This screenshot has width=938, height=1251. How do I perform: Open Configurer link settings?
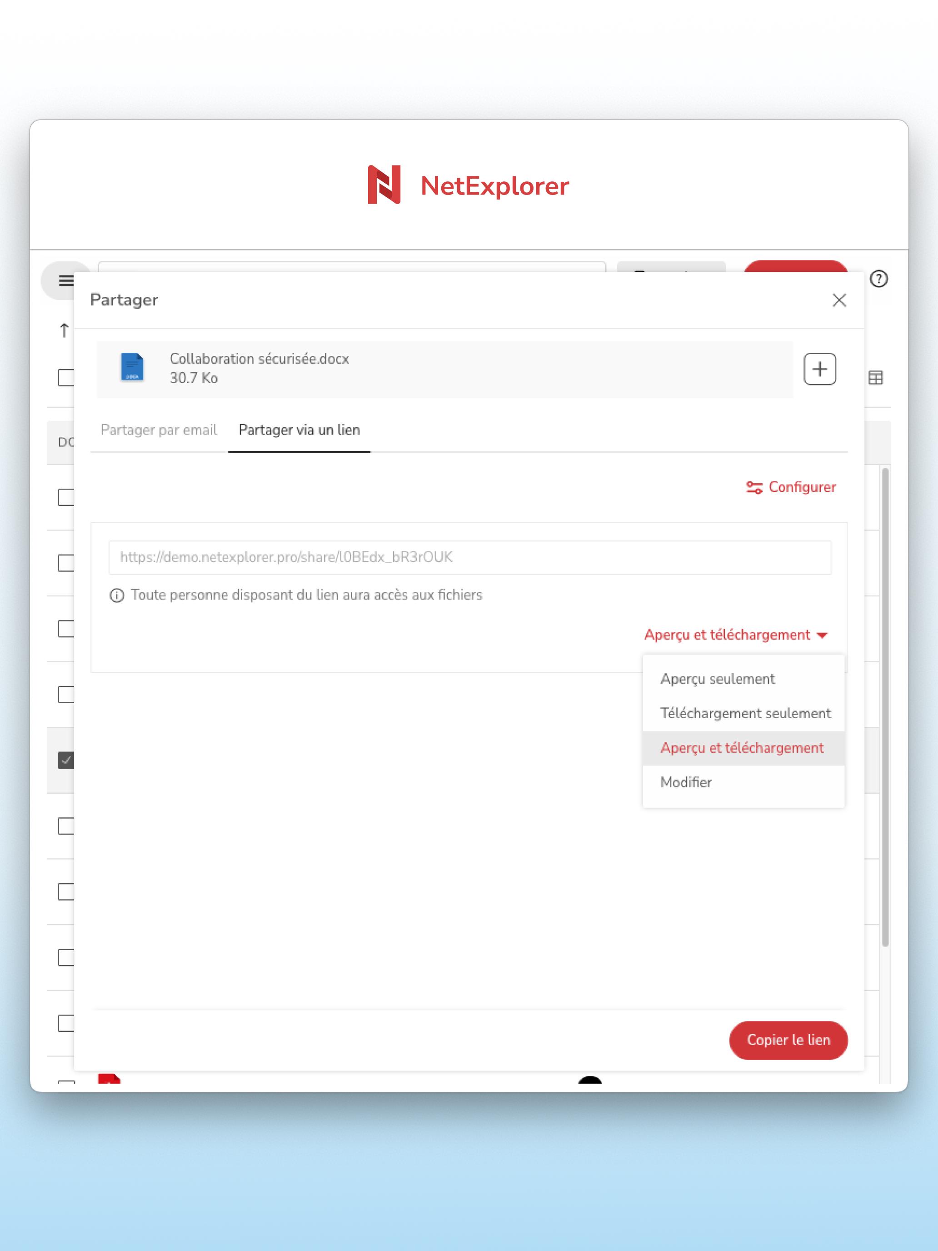point(790,487)
